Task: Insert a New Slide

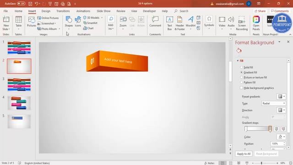Action: pyautogui.click(x=6, y=23)
